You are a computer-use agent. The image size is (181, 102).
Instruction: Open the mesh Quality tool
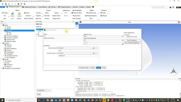point(19,14)
